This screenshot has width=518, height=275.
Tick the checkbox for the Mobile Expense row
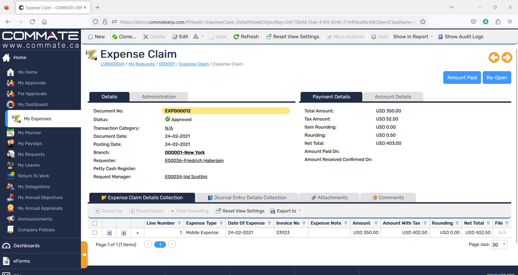coord(95,232)
